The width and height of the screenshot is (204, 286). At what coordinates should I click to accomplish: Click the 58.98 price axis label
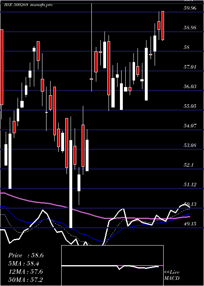[190, 28]
